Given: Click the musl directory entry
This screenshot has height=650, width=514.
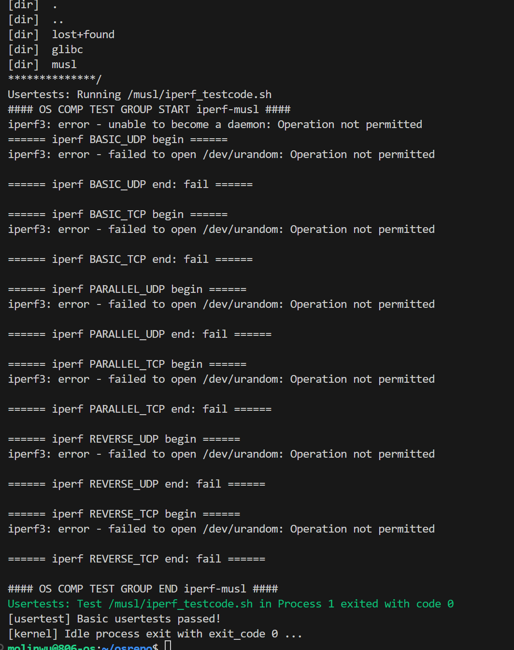Looking at the screenshot, I should click(64, 65).
